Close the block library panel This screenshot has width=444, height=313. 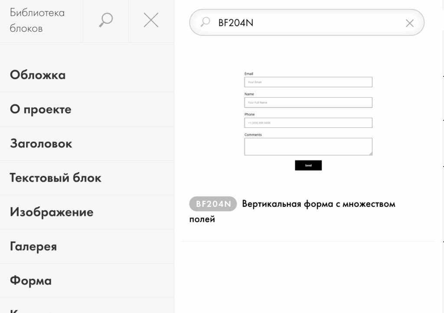pos(151,20)
